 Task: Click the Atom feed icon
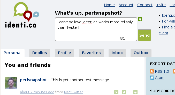(152, 78)
